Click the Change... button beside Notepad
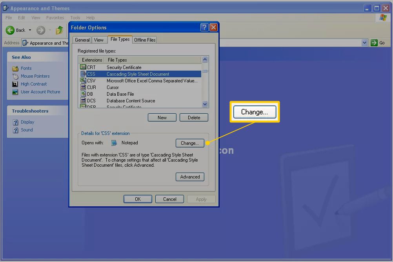 [x=190, y=143]
